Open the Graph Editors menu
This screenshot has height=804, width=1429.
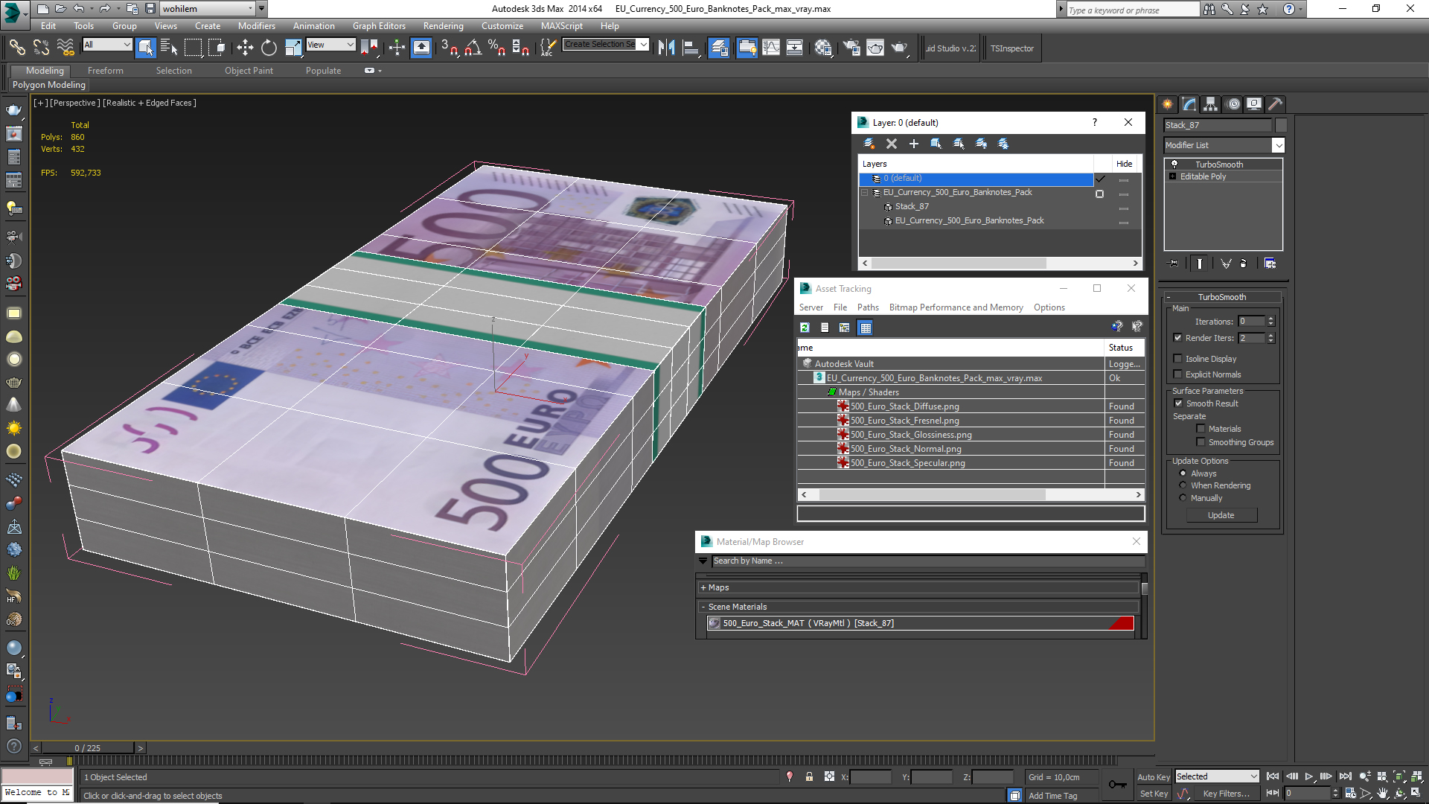[379, 26]
